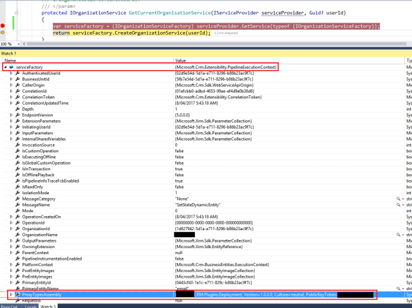Click the Name column header

click(x=10, y=60)
